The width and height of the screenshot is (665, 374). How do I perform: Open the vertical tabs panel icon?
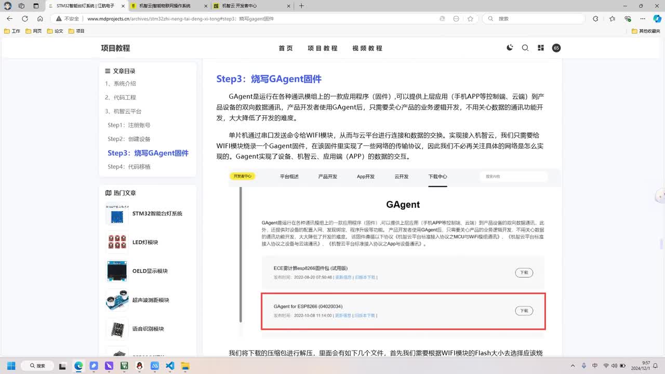[x=36, y=6]
